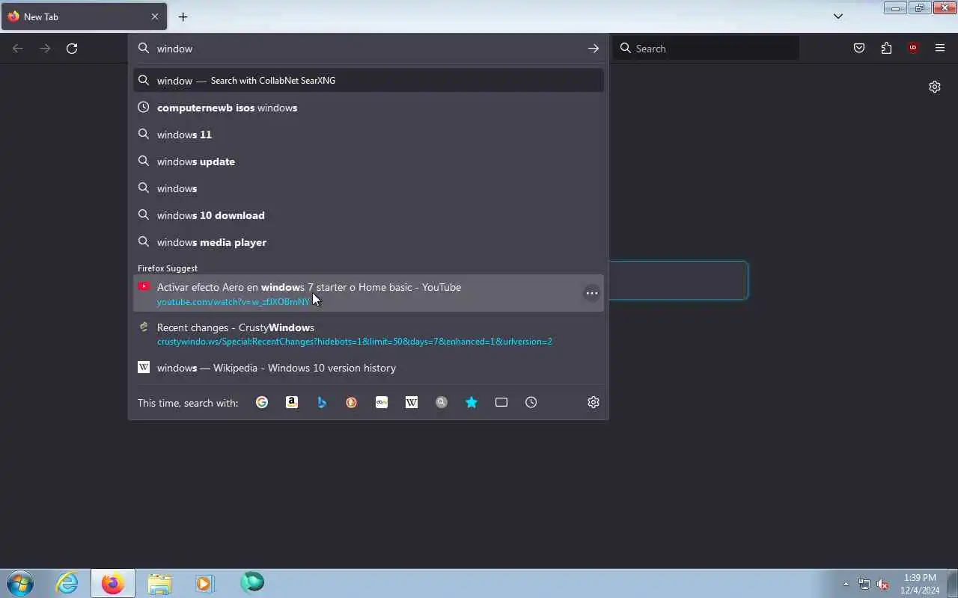Image resolution: width=958 pixels, height=598 pixels.
Task: Search history via the clock icon
Action: 531,402
